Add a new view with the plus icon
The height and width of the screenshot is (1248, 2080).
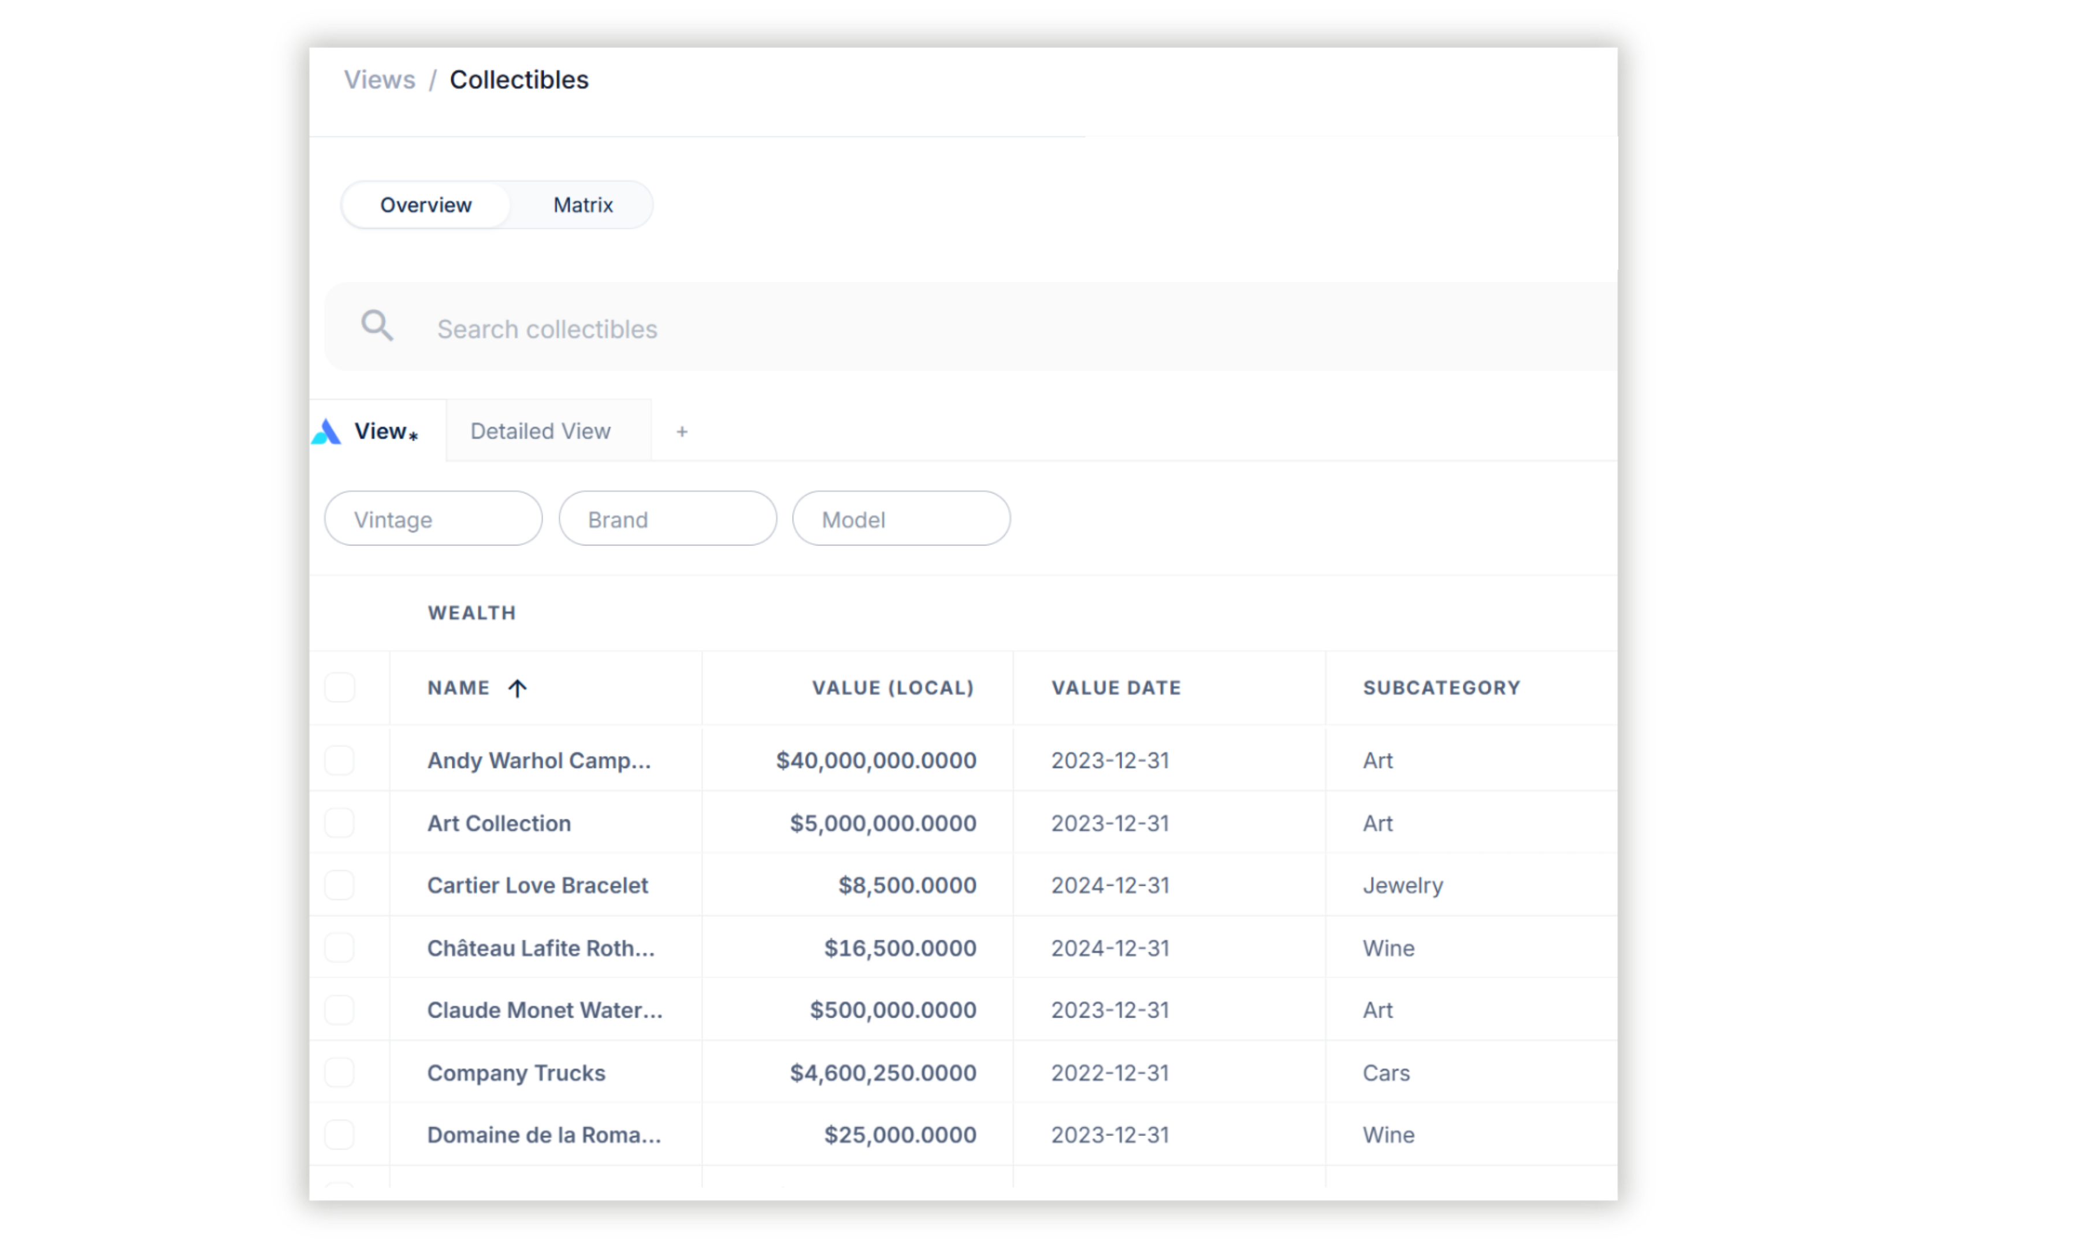[x=682, y=432]
